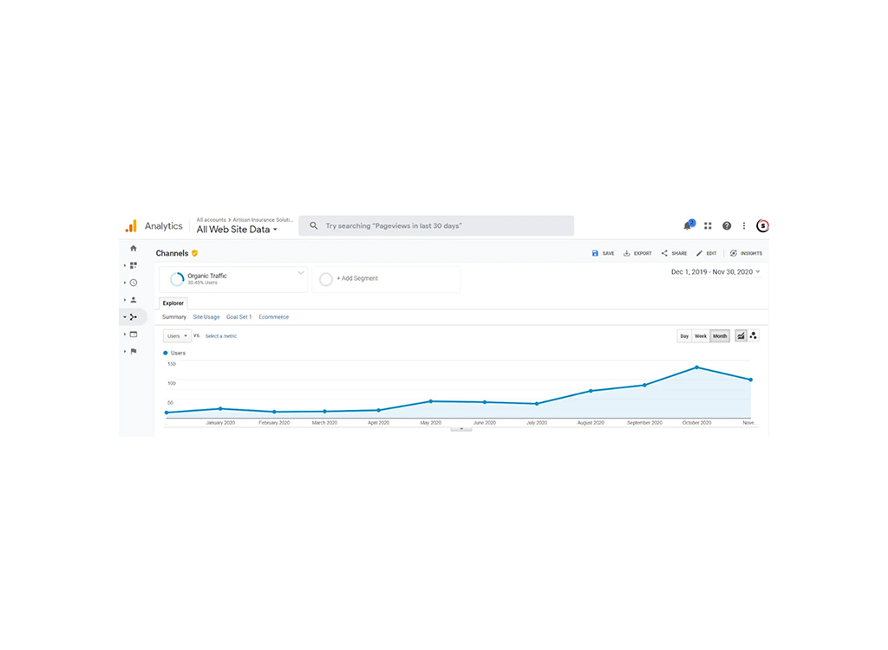Click the Help question mark icon
This screenshot has width=888, height=650.
point(727,225)
